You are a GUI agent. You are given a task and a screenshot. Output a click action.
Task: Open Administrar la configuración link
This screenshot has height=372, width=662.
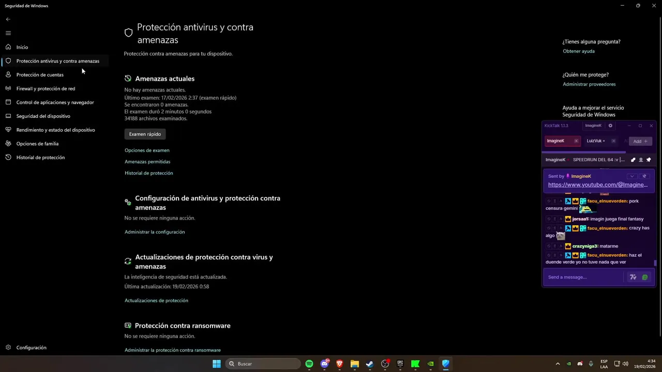pos(155,232)
